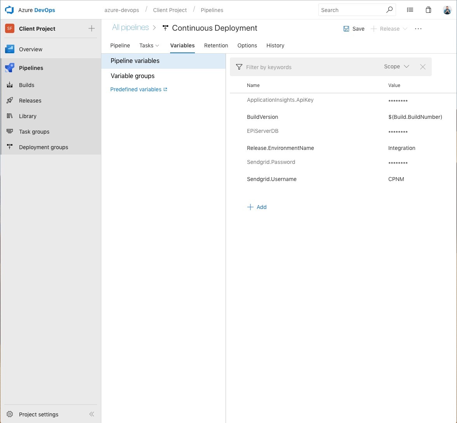Save the pipeline

click(354, 29)
